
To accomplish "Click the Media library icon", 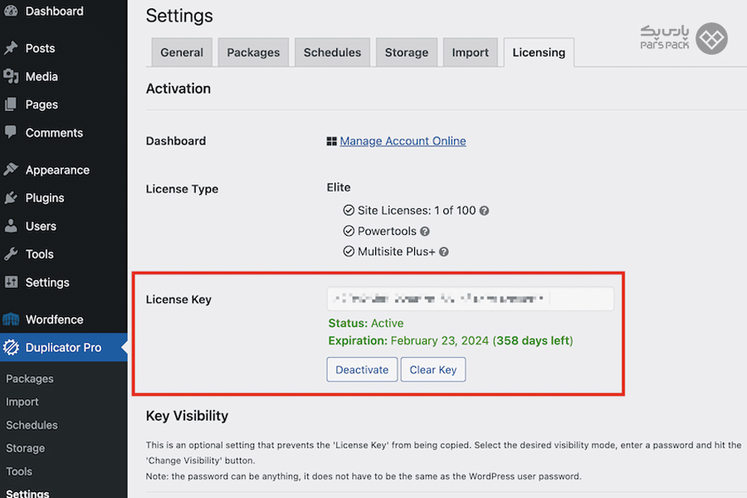I will coord(11,76).
